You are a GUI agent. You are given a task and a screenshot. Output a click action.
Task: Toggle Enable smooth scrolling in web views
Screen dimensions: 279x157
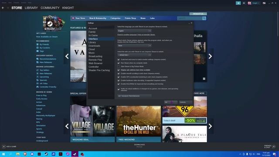(x=119, y=74)
